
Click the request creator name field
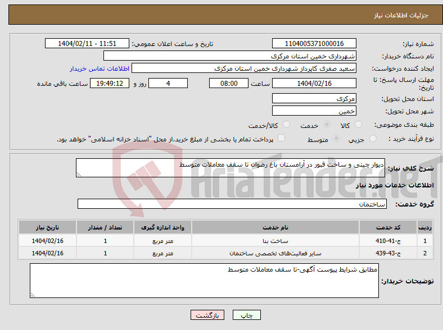pyautogui.click(x=244, y=68)
